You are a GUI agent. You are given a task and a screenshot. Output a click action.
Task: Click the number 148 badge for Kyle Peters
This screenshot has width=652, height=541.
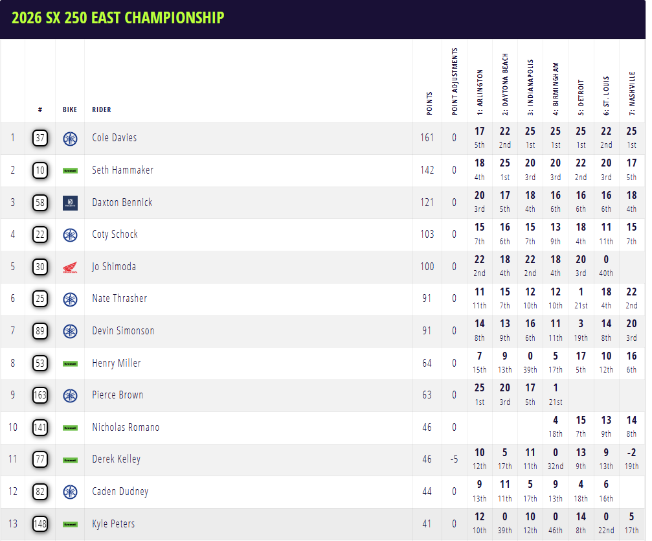40,524
